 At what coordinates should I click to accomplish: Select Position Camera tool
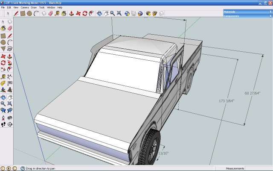click(3, 118)
